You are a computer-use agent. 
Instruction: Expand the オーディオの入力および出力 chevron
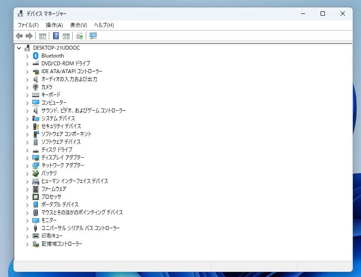point(27,79)
